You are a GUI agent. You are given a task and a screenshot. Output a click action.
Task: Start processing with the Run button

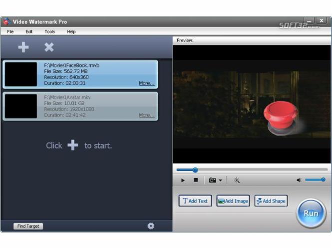coord(311,213)
